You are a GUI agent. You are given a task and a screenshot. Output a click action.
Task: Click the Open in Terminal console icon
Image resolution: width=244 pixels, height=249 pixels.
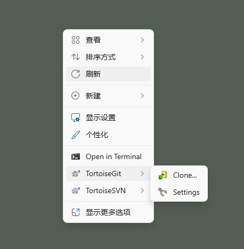[x=76, y=156]
